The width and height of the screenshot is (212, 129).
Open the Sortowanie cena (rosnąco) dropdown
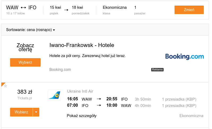[31, 30]
